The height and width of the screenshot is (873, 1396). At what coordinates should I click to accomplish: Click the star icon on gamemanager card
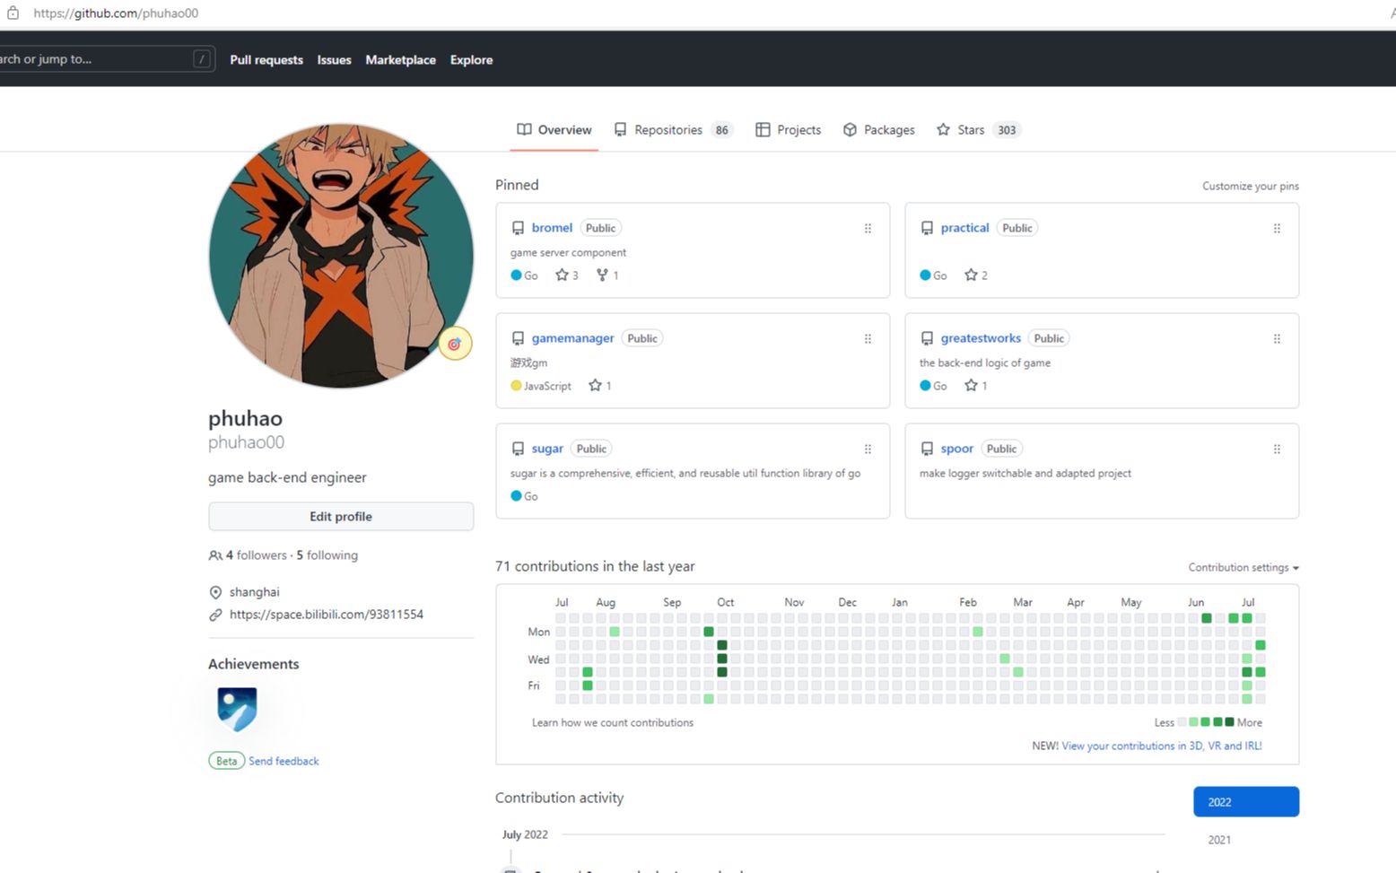[x=595, y=386]
